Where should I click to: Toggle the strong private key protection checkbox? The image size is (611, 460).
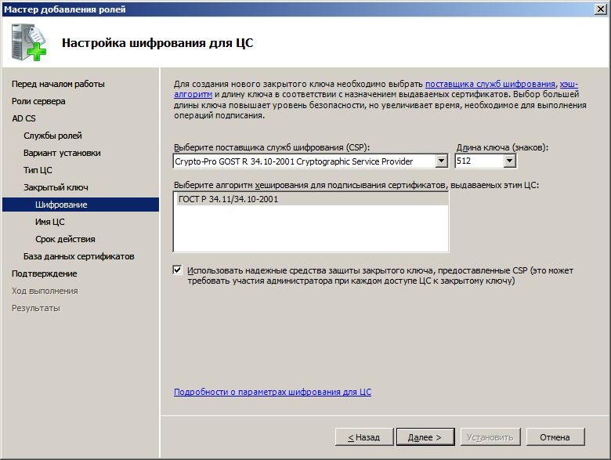[177, 270]
